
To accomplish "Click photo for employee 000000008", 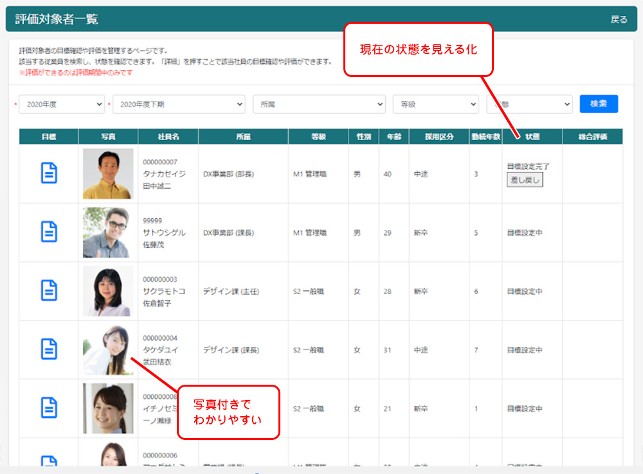I will point(108,408).
